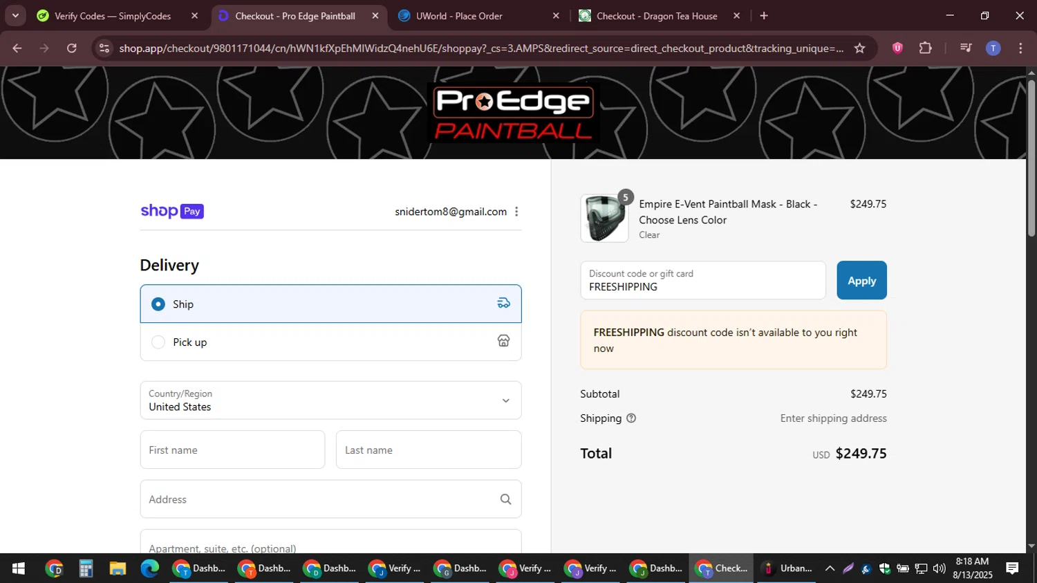Click the address search magnifier icon

coord(505,499)
